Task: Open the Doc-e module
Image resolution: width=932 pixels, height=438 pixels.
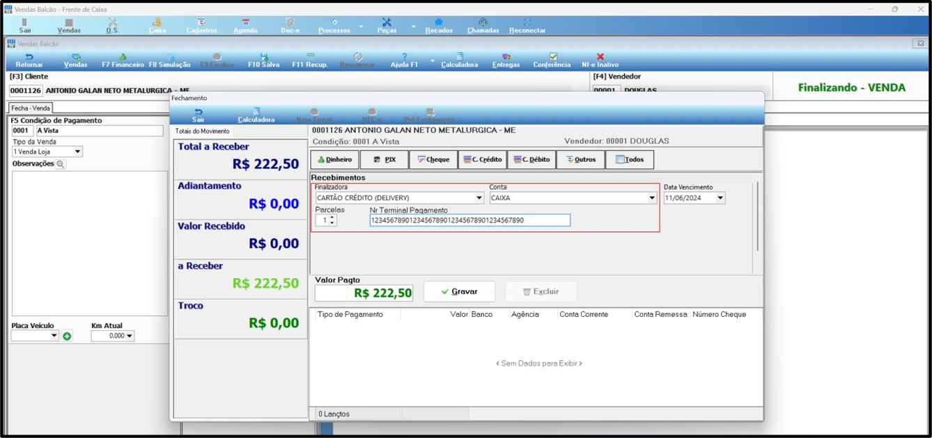Action: (290, 26)
